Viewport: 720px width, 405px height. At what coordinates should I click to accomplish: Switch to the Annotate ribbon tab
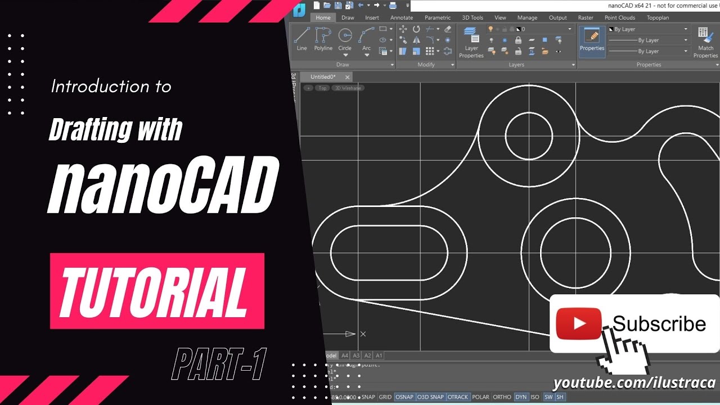pyautogui.click(x=402, y=17)
